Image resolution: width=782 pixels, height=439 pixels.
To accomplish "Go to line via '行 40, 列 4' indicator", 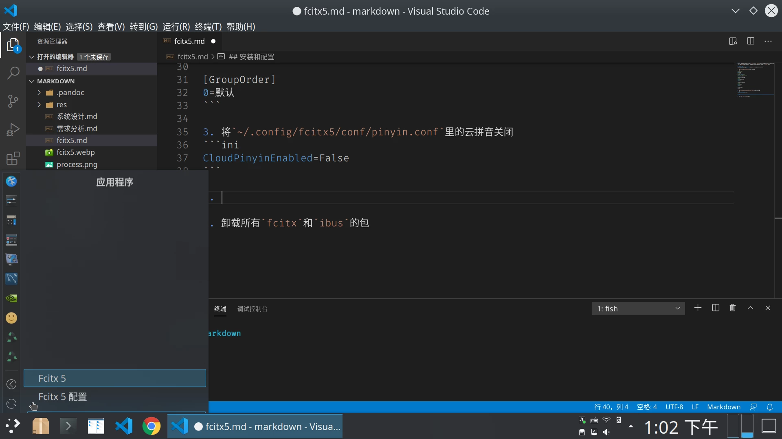I will tap(611, 407).
